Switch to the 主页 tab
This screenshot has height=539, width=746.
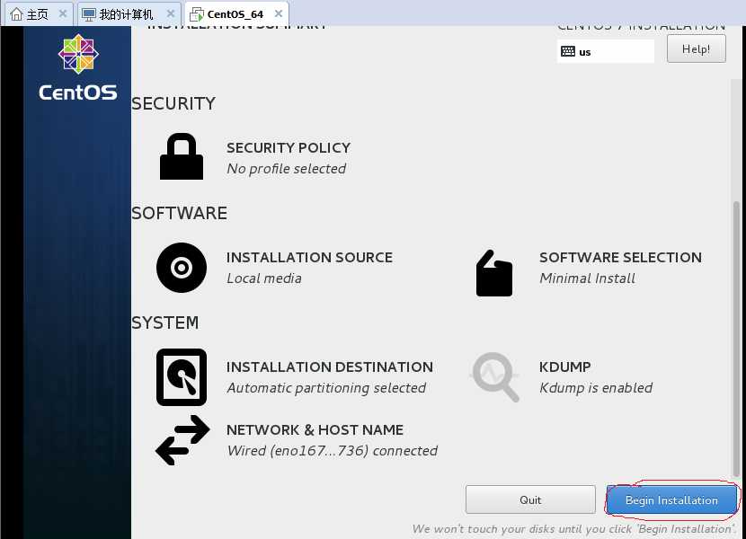point(39,13)
